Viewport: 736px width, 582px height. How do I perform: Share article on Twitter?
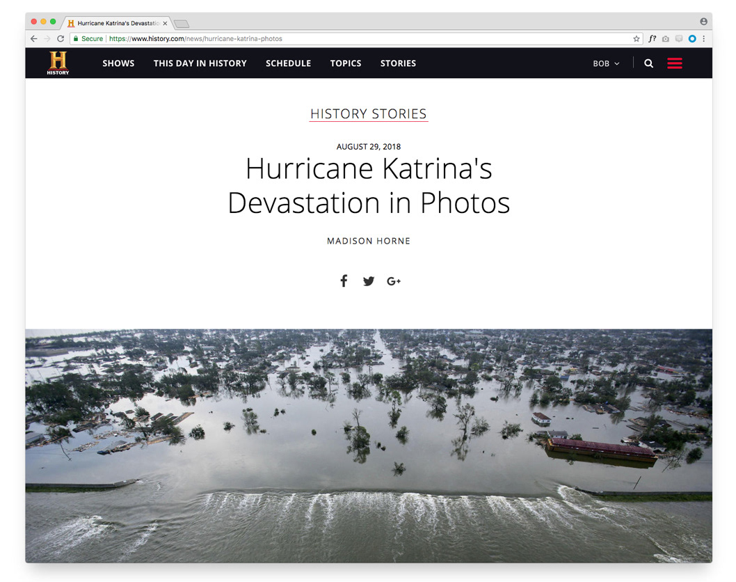coord(369,281)
